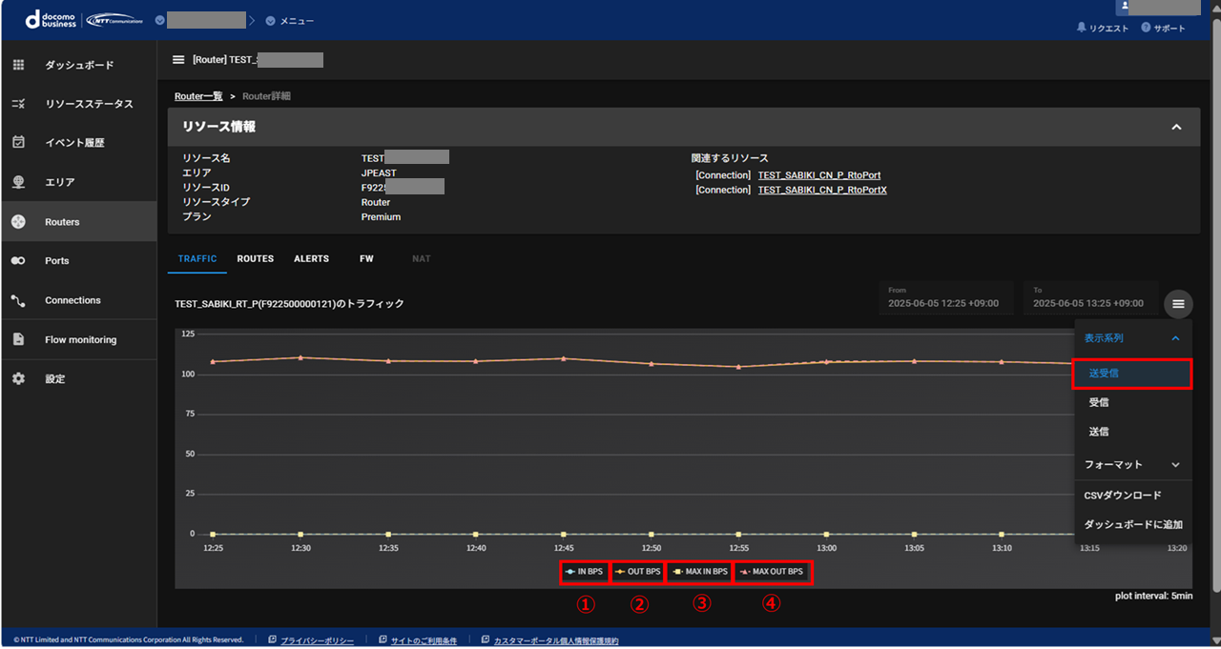
Task: Click the Event History calendar icon
Action: (18, 142)
